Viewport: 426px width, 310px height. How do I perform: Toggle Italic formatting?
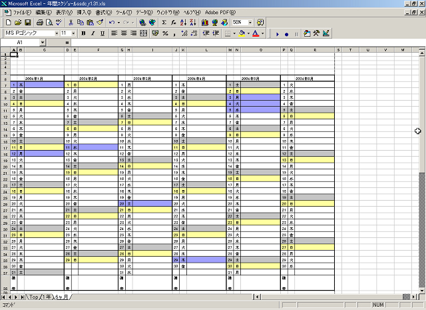93,33
